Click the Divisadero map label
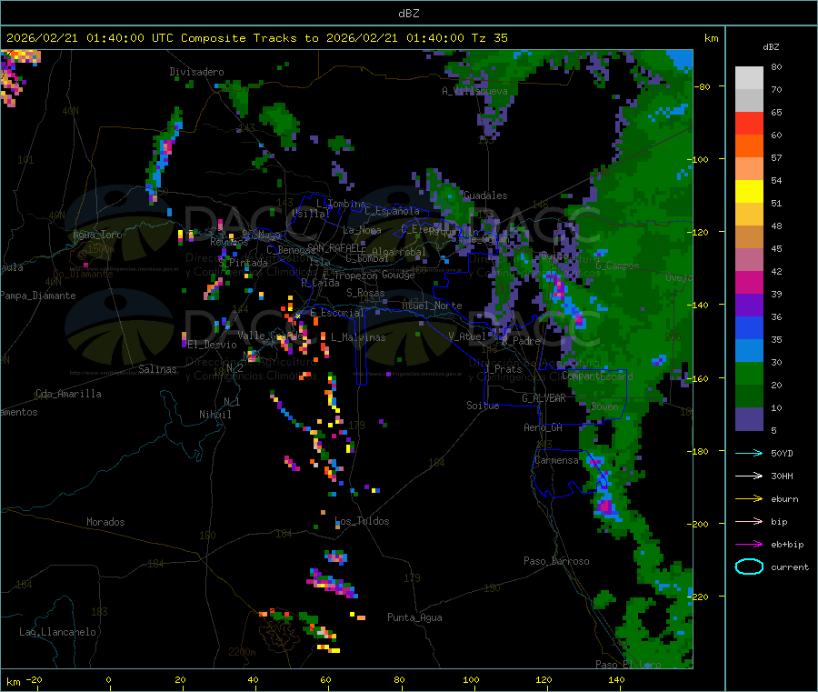The height and width of the screenshot is (692, 818). (196, 72)
